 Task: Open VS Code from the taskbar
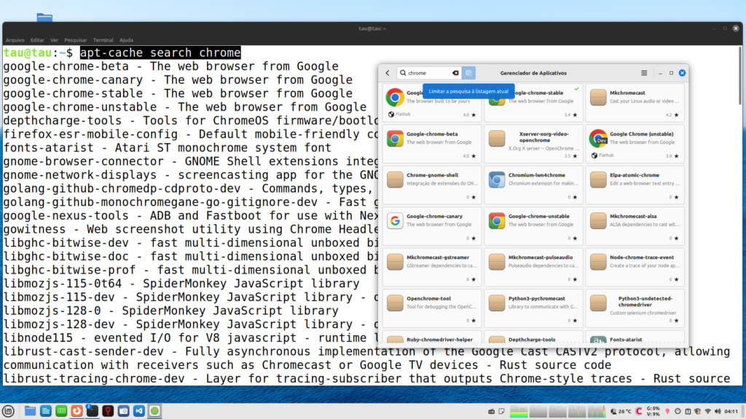click(139, 411)
